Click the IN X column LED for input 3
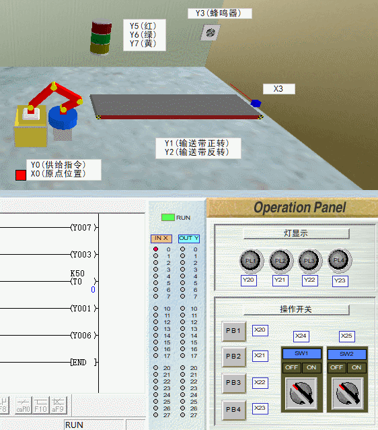Viewport: 378px width, 430px height. (155, 270)
